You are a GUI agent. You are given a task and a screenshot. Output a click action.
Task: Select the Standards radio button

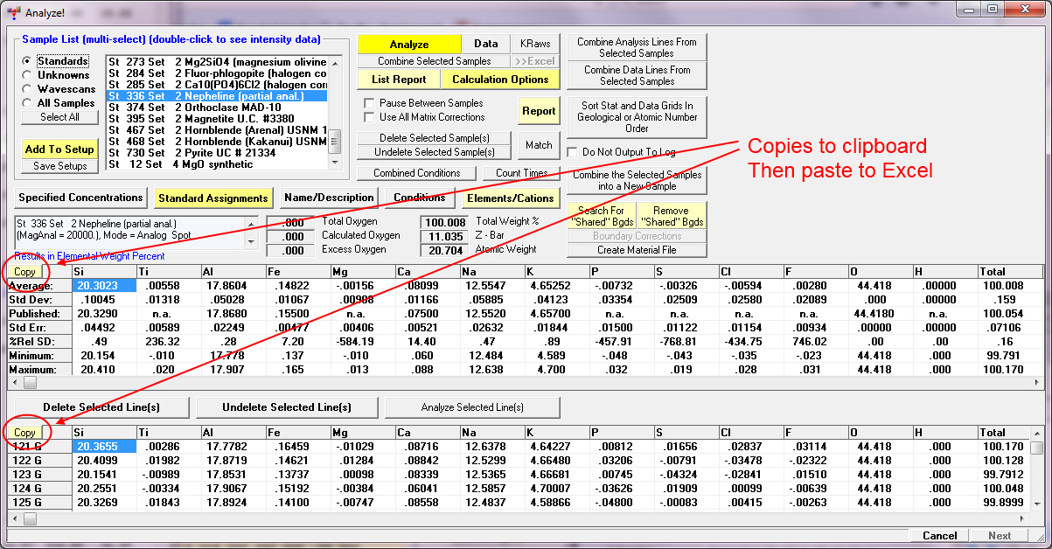pyautogui.click(x=28, y=61)
